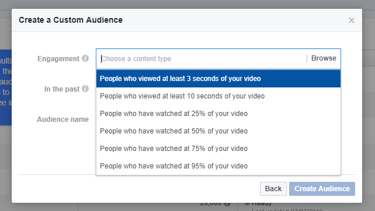Viewport: 375px width, 211px height.
Task: Open the Browse content type selector
Action: click(324, 58)
